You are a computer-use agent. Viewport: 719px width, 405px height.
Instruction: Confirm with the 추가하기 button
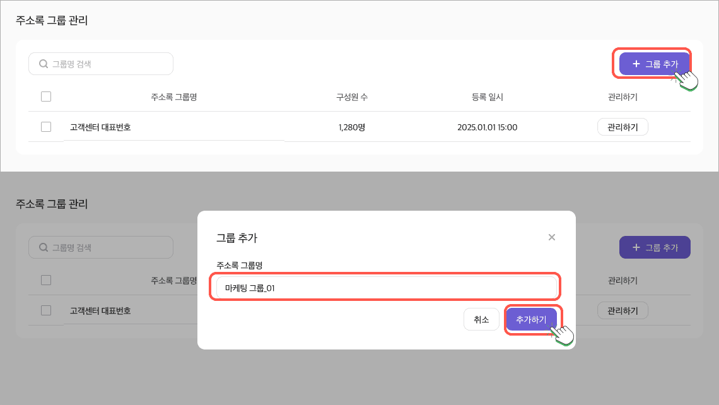click(531, 319)
